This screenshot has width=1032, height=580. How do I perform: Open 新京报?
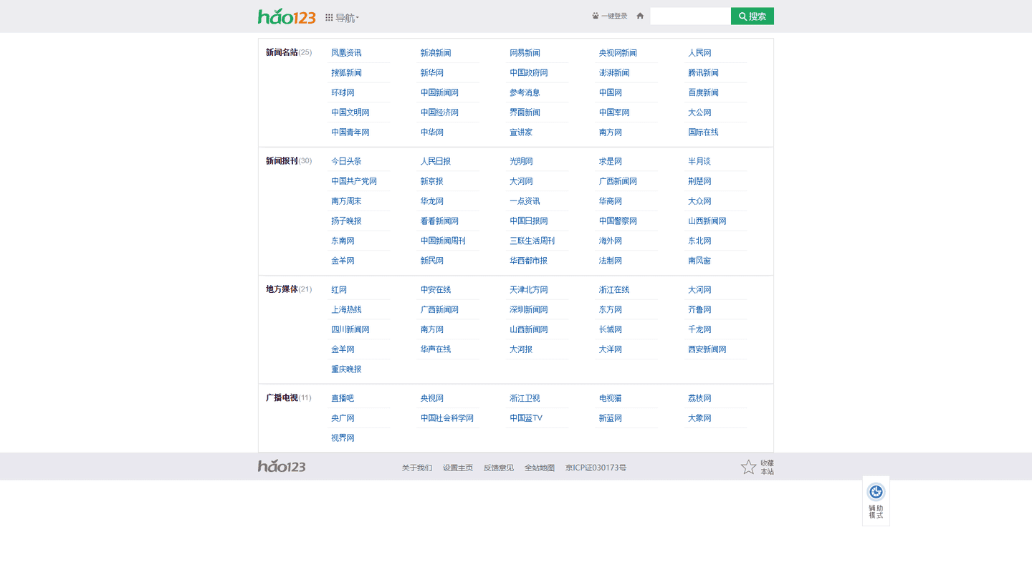click(432, 181)
